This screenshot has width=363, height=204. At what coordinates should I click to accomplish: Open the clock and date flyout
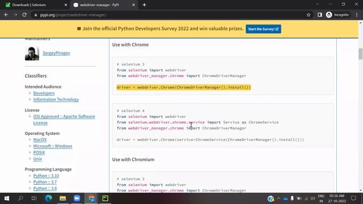337,198
